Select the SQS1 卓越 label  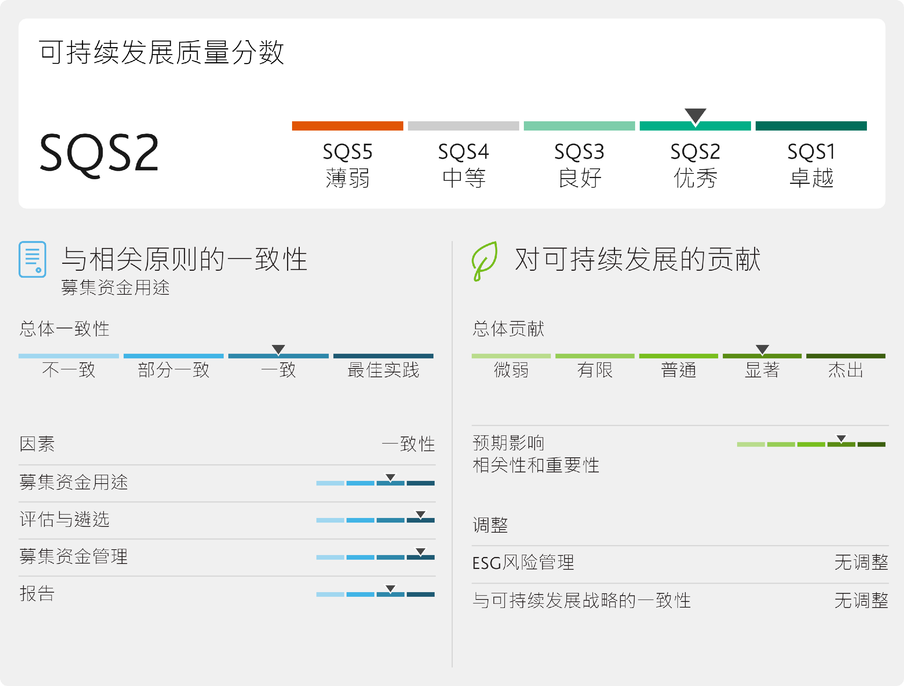click(811, 165)
